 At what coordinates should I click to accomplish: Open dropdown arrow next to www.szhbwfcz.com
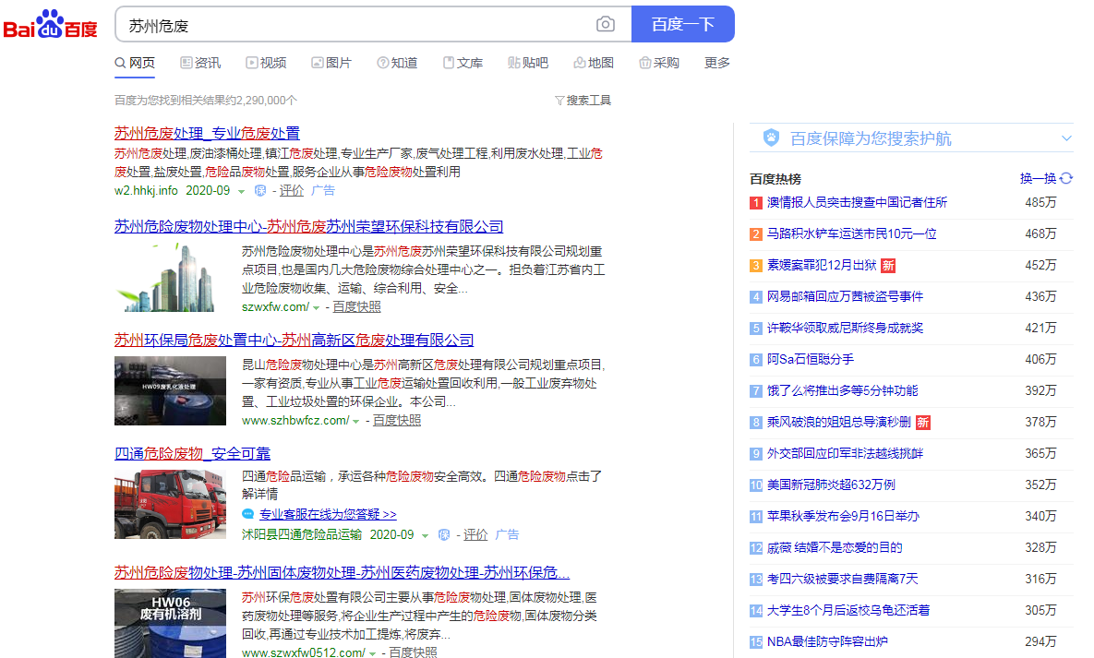click(x=356, y=421)
